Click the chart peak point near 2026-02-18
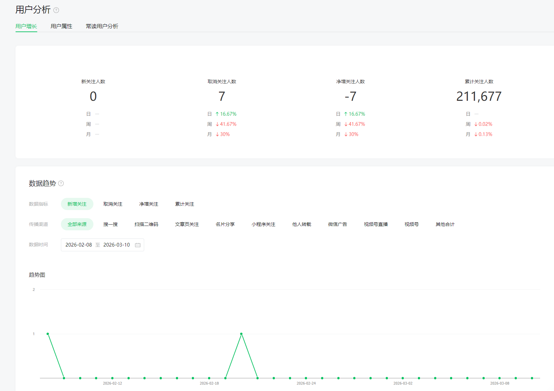 (x=241, y=334)
